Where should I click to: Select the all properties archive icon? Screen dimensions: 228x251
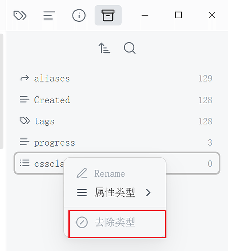[108, 15]
